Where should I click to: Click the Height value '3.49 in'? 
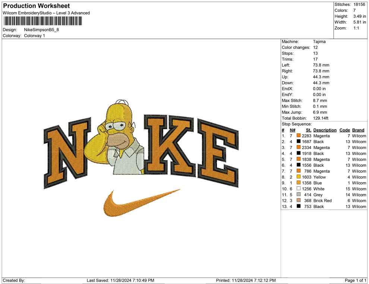click(x=359, y=16)
